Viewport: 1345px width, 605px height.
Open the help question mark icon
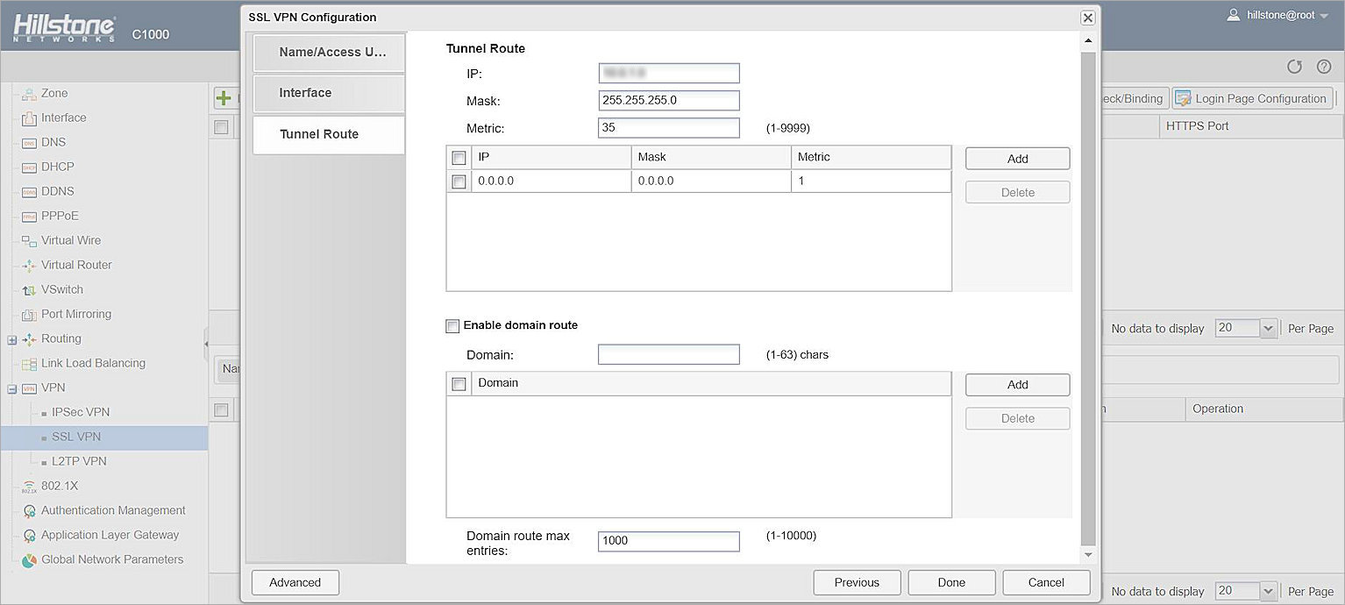1324,67
